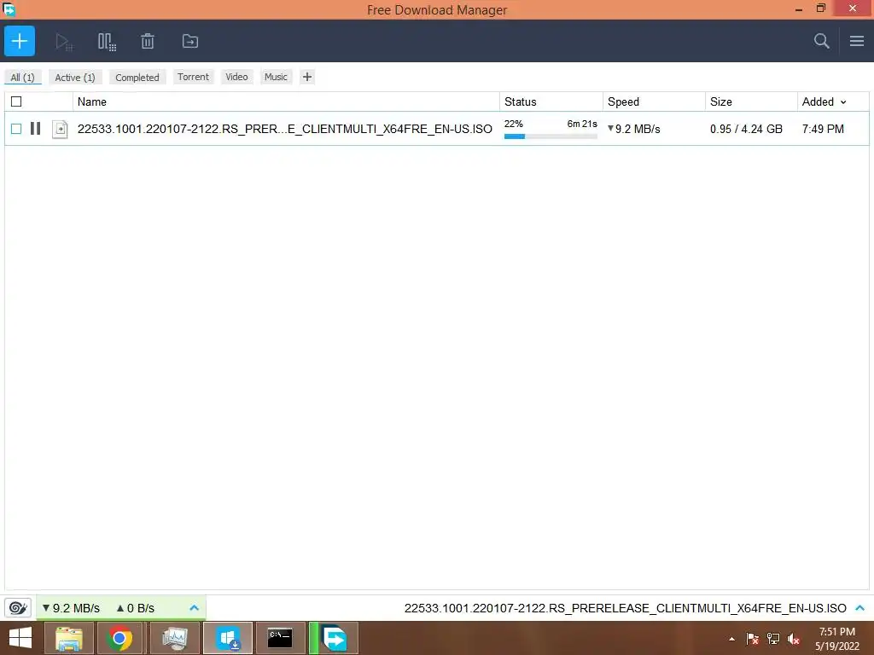Pause the ISO download in the row
874x655 pixels.
coord(35,129)
